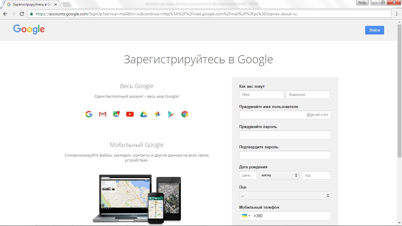Close the Google signup tab

point(56,4)
